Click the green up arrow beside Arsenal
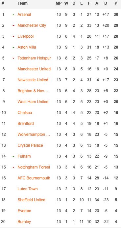 (13, 15)
